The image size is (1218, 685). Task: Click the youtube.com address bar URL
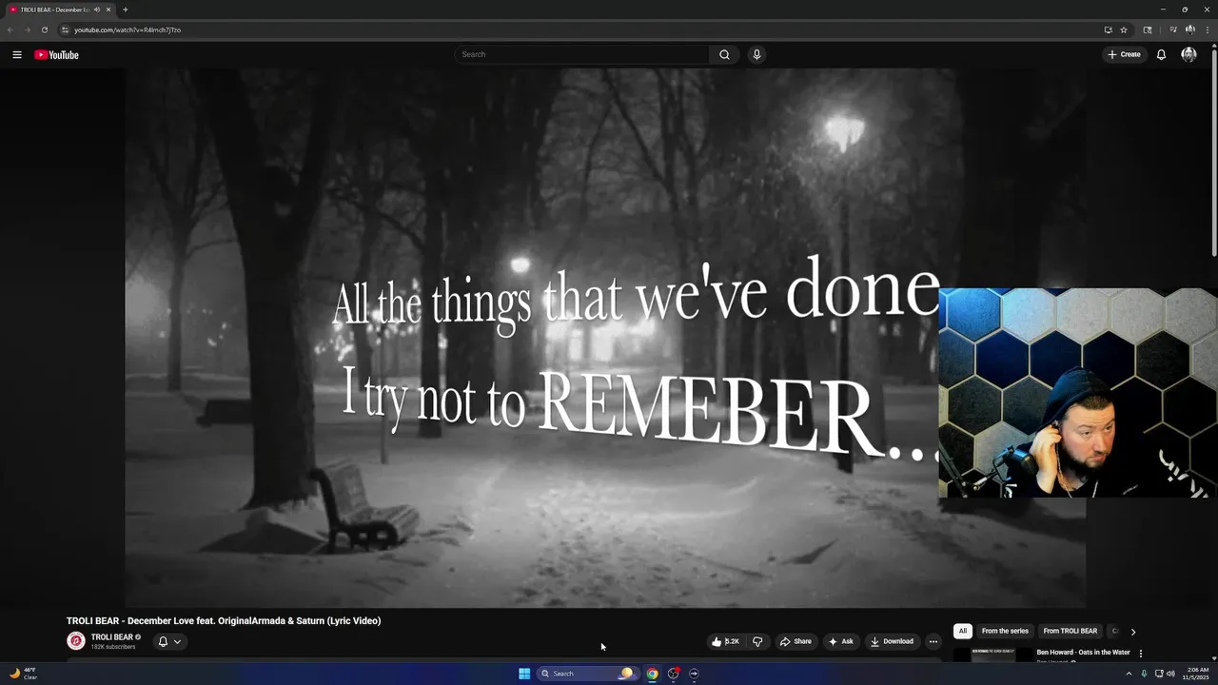pyautogui.click(x=128, y=29)
